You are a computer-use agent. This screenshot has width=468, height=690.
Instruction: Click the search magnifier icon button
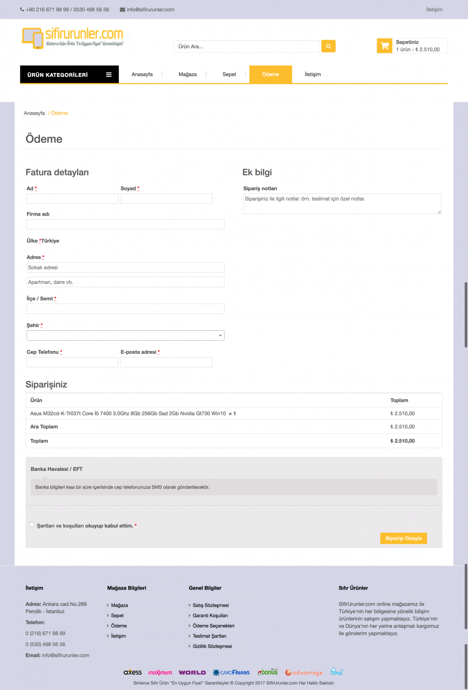328,46
